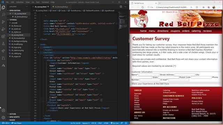Close the rb_survey.html editor tab
This screenshot has height=125, width=223.
[x=48, y=7]
